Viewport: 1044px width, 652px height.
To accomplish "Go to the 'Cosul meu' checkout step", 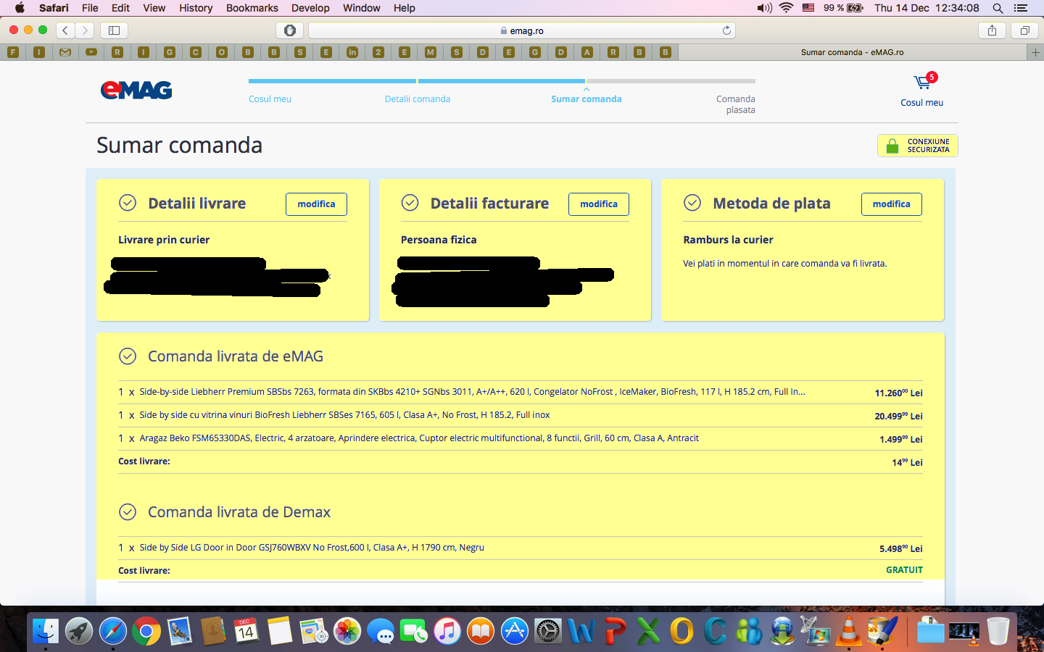I will click(270, 99).
